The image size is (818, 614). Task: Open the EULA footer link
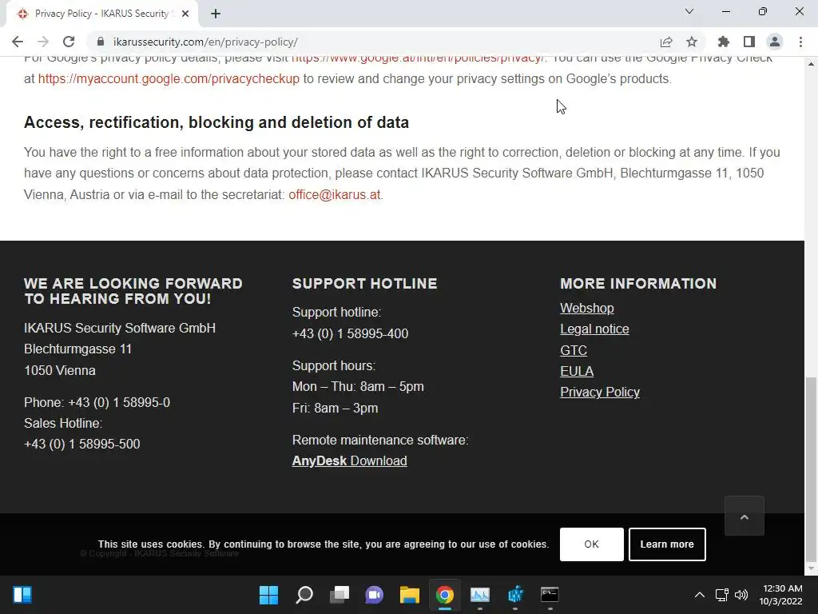(577, 371)
